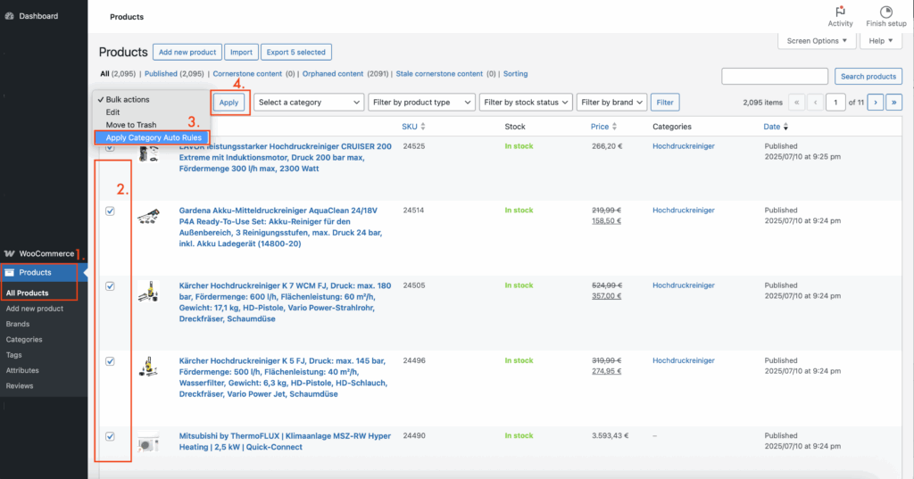Click the Filter button

(x=664, y=102)
